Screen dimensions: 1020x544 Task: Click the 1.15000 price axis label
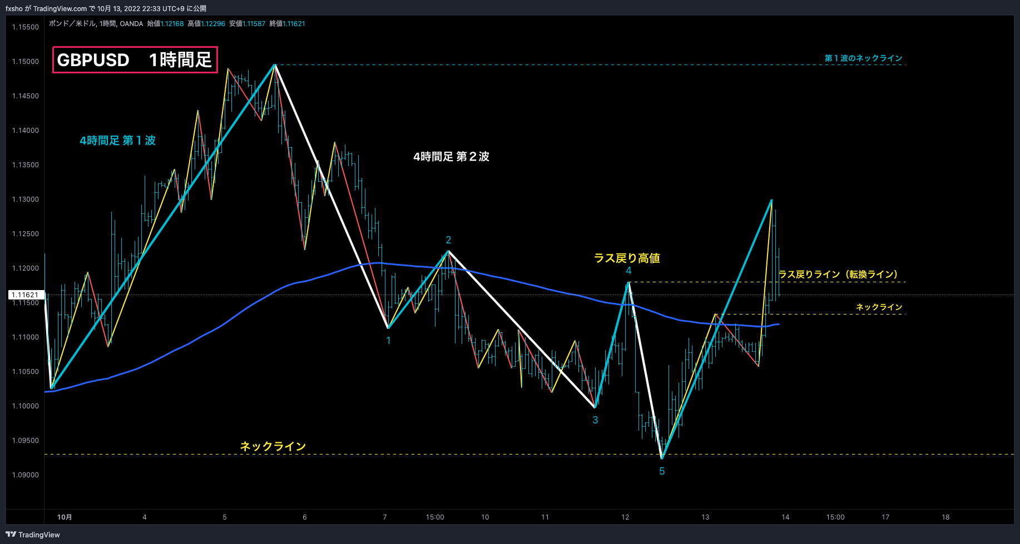click(x=26, y=62)
